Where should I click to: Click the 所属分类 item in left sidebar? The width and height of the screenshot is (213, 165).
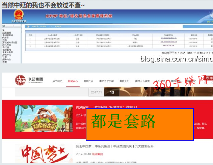6,55
